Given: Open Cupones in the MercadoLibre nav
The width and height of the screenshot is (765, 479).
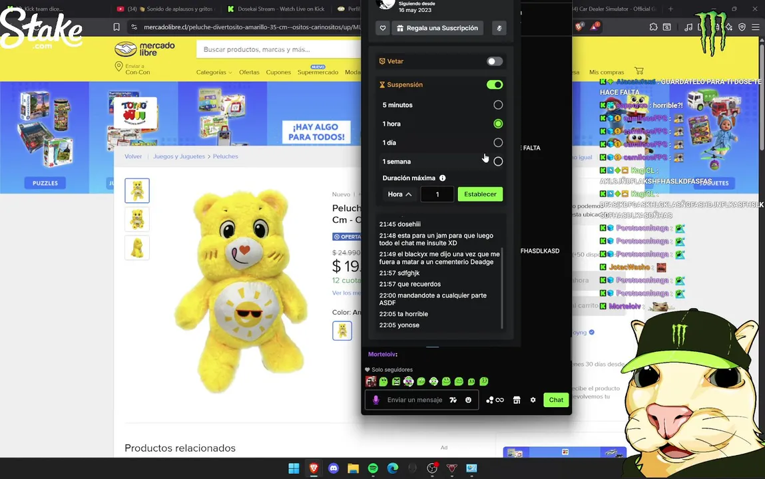Looking at the screenshot, I should click(x=278, y=72).
